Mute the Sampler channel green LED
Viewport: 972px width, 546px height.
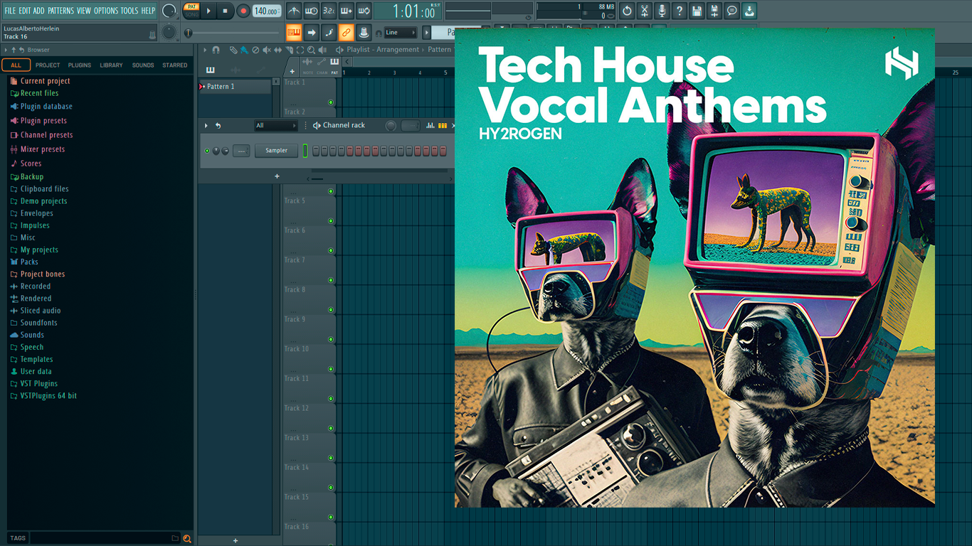(207, 151)
